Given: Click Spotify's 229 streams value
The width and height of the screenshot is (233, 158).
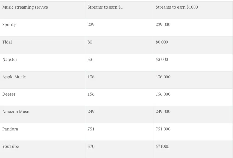Looking at the screenshot, I should click(x=91, y=25).
